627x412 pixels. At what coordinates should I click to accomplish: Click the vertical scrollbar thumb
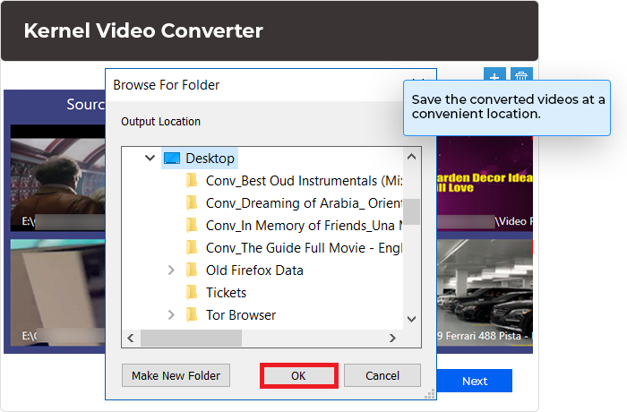411,212
